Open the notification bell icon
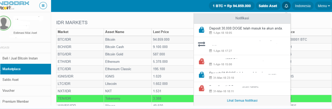This screenshot has height=109, width=332. pos(286,6)
